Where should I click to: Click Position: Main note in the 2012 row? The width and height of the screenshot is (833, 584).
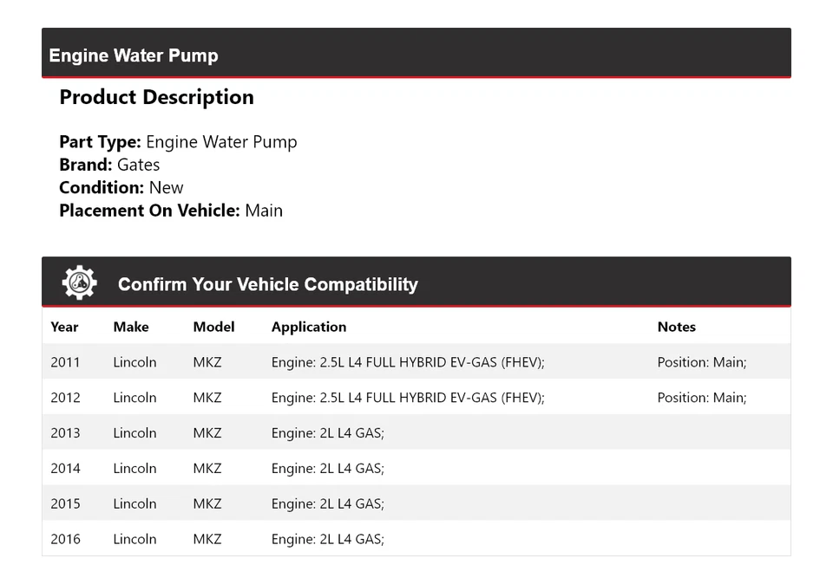(x=702, y=398)
